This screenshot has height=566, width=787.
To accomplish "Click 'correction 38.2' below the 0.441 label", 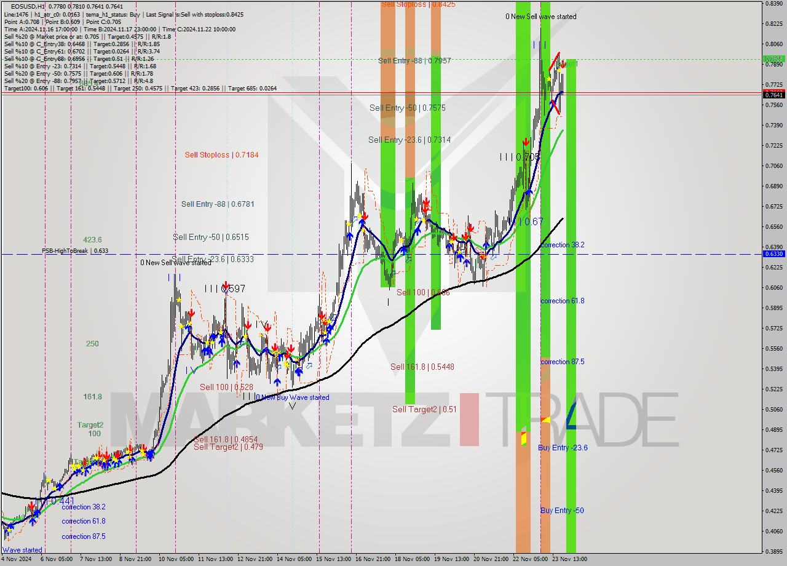I will (84, 507).
